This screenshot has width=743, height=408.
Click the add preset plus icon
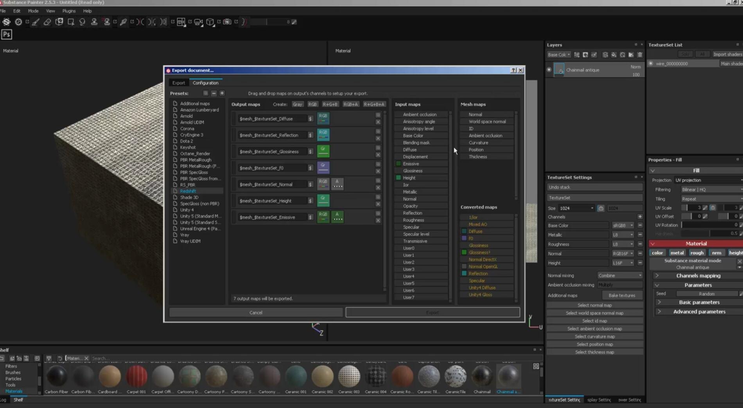[x=222, y=93]
